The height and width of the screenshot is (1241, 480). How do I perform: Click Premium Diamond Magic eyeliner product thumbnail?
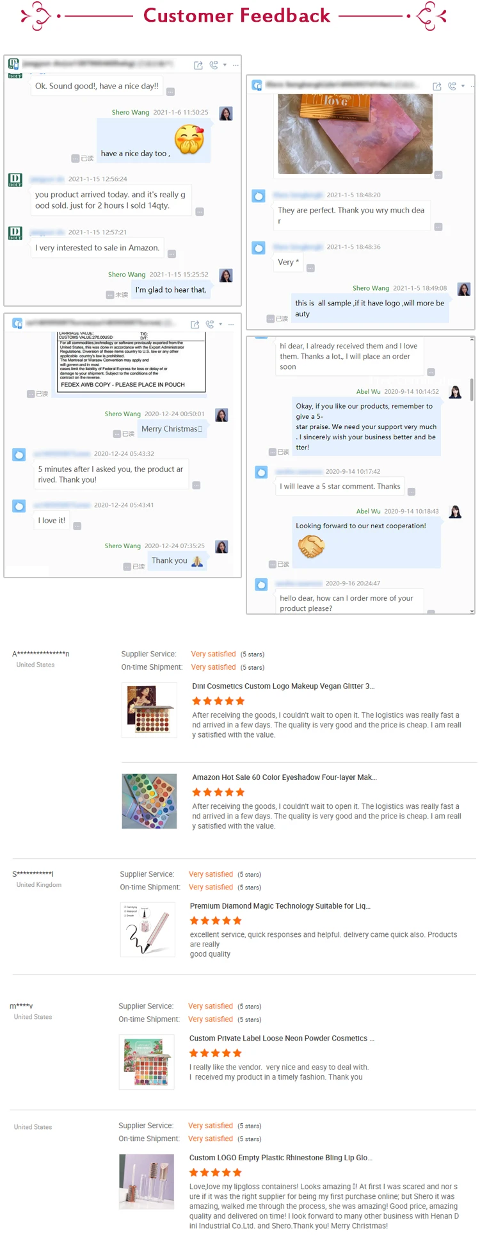click(148, 930)
